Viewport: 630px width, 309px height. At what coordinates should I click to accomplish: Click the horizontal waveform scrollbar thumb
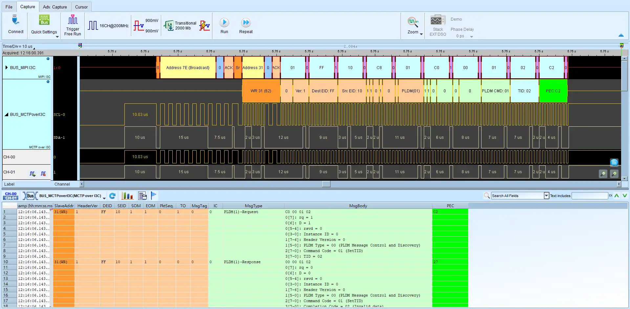(x=326, y=184)
